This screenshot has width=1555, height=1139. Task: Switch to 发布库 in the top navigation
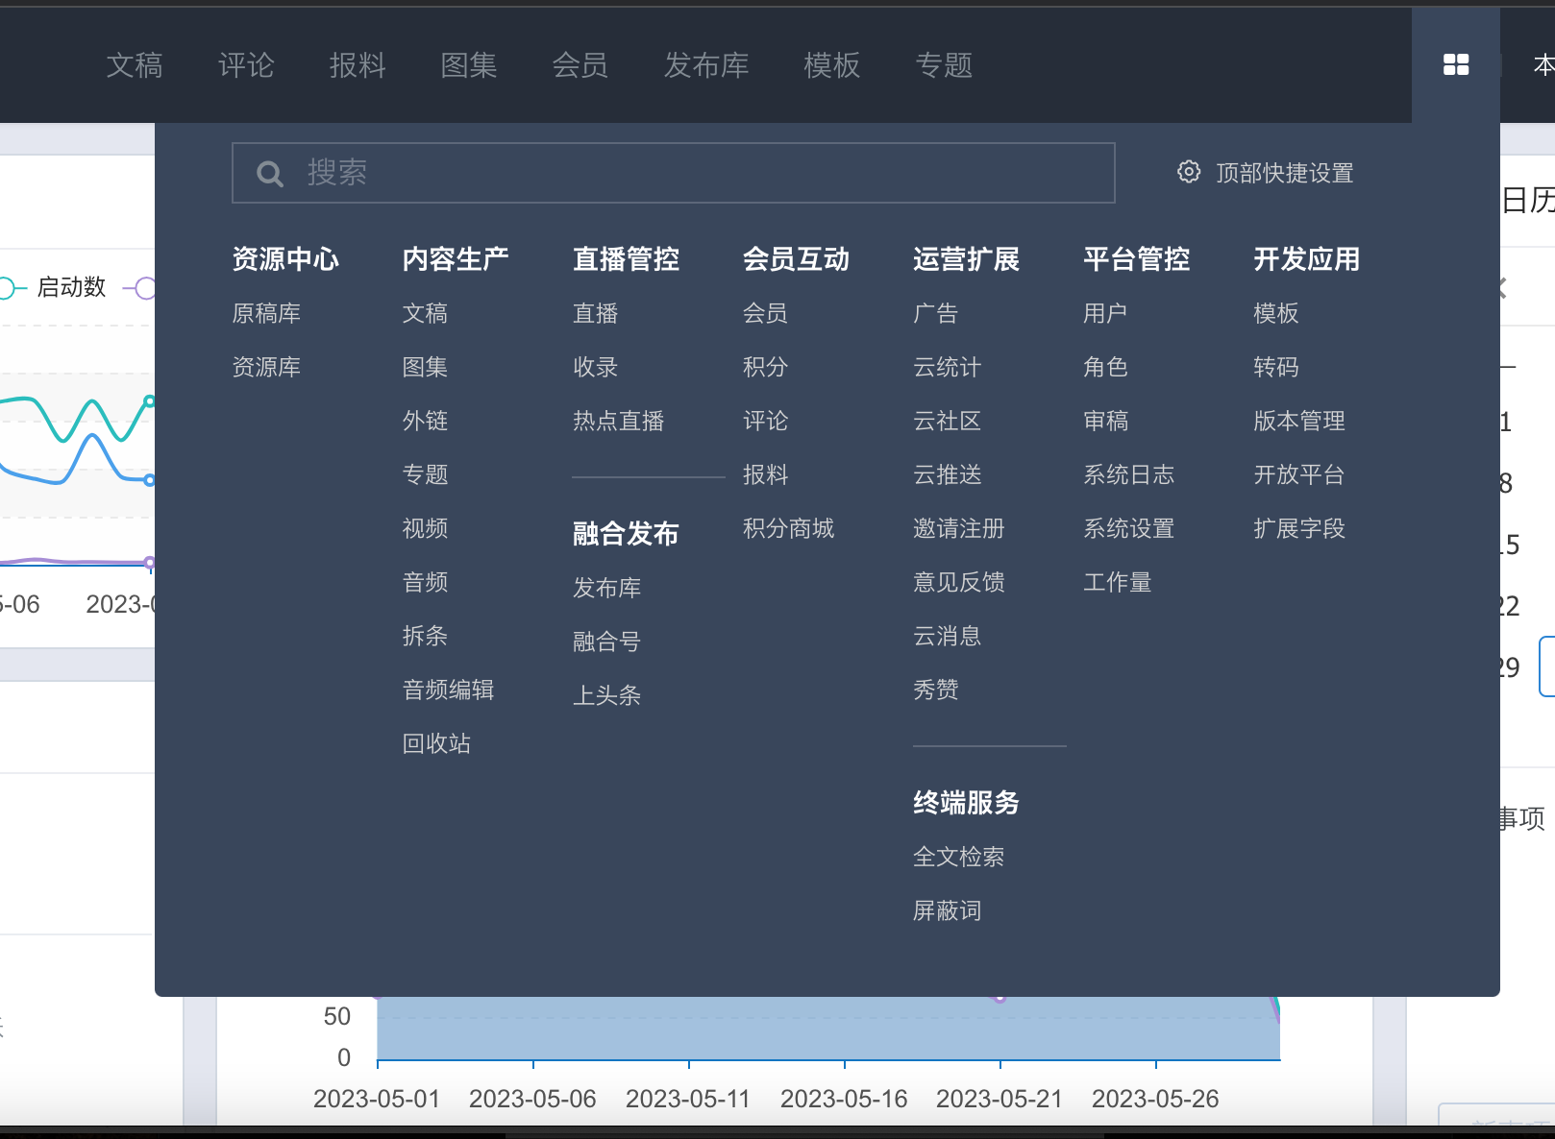click(706, 65)
